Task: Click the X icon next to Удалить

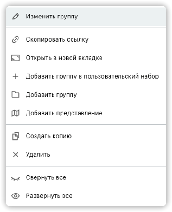Action: (16, 154)
